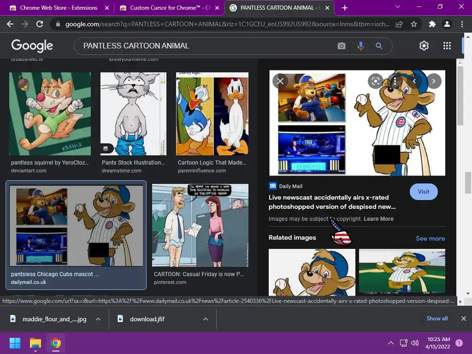
Task: Expand options for maddie_flour_and download
Action: [98, 319]
